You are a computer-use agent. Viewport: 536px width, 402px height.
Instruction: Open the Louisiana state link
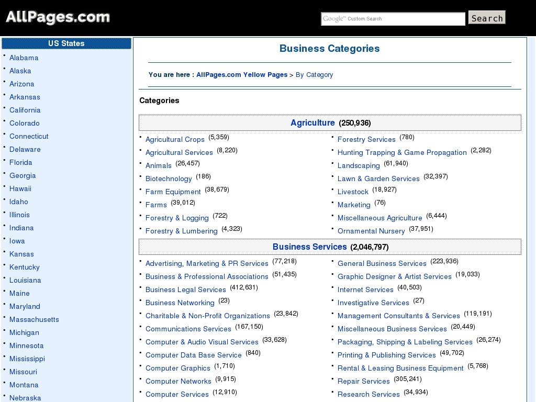click(25, 281)
